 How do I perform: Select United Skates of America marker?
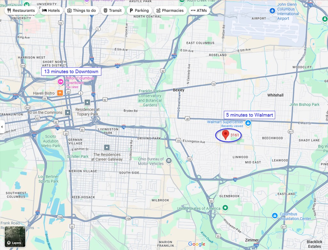point(225,208)
